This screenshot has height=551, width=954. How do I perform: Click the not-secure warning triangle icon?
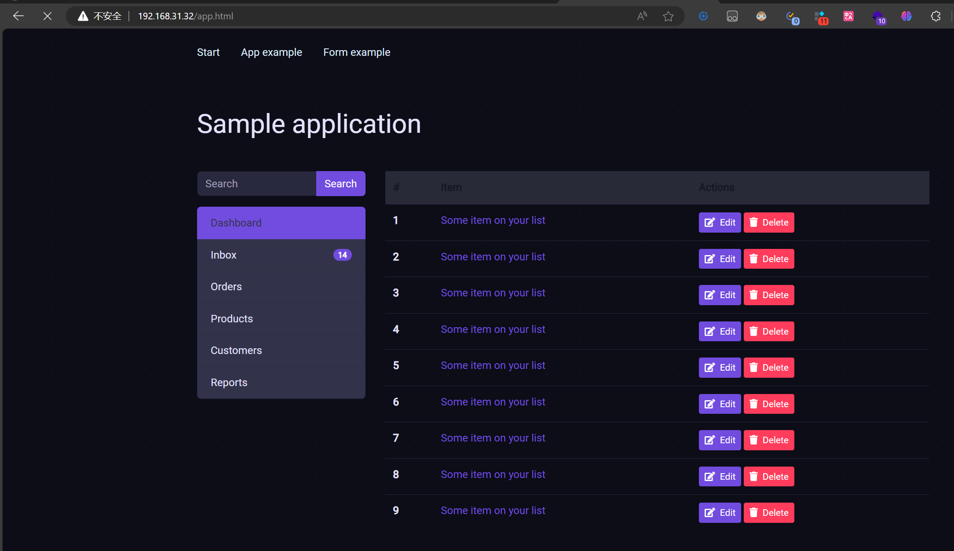click(x=83, y=16)
